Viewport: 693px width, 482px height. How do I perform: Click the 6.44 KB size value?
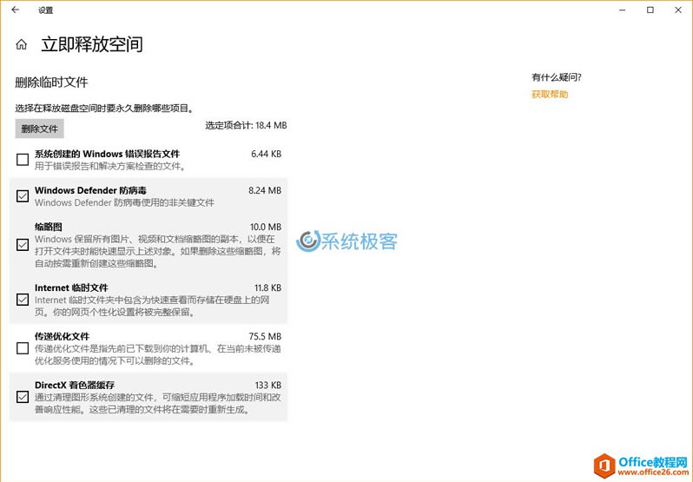tap(266, 154)
